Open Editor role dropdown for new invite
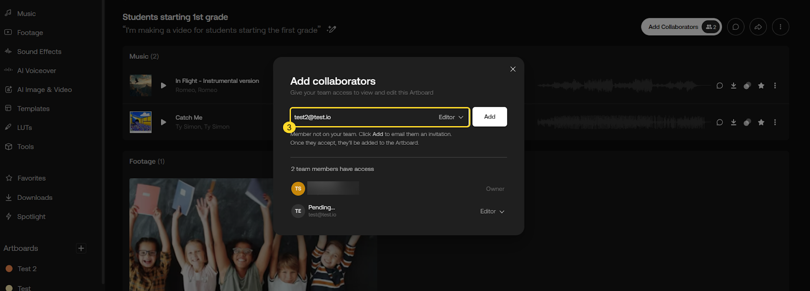The width and height of the screenshot is (810, 291). click(451, 117)
